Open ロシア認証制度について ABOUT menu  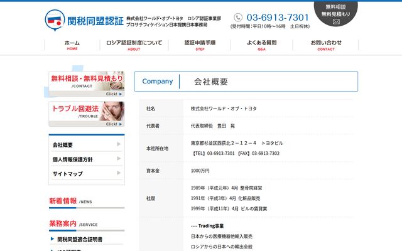pyautogui.click(x=134, y=45)
